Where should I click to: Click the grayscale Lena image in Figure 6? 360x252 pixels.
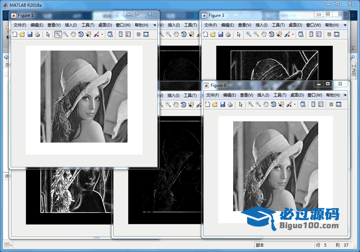[x=276, y=166]
